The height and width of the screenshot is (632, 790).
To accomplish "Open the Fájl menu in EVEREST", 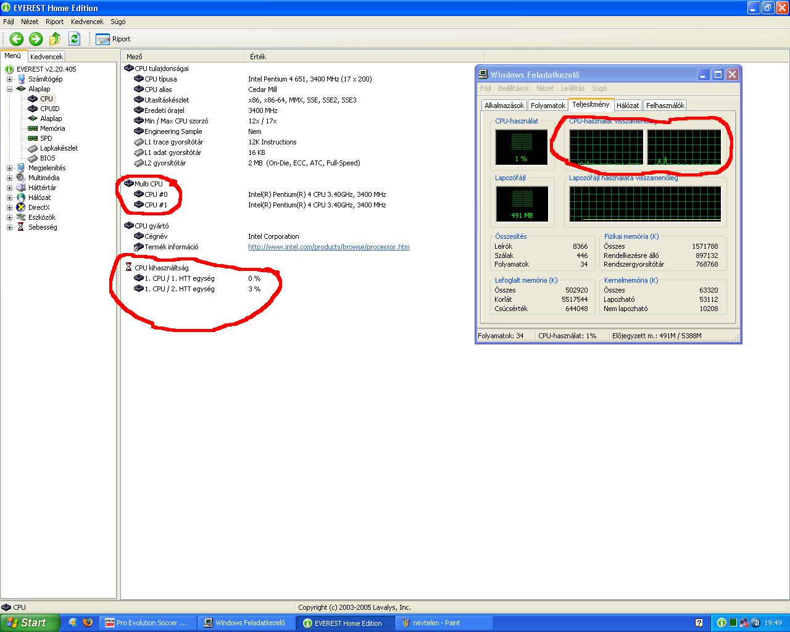I will coord(9,22).
